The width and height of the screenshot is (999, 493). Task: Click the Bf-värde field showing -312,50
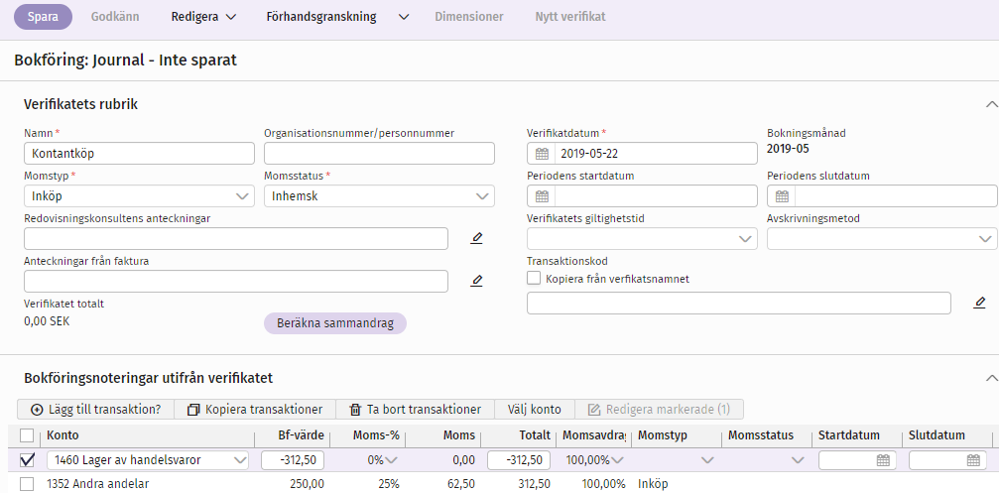[x=293, y=460]
